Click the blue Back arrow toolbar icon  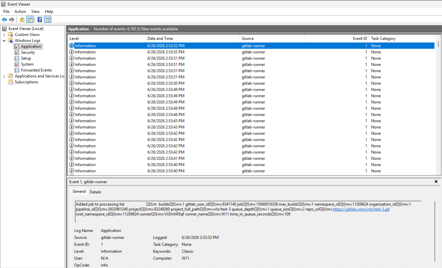coord(4,19)
